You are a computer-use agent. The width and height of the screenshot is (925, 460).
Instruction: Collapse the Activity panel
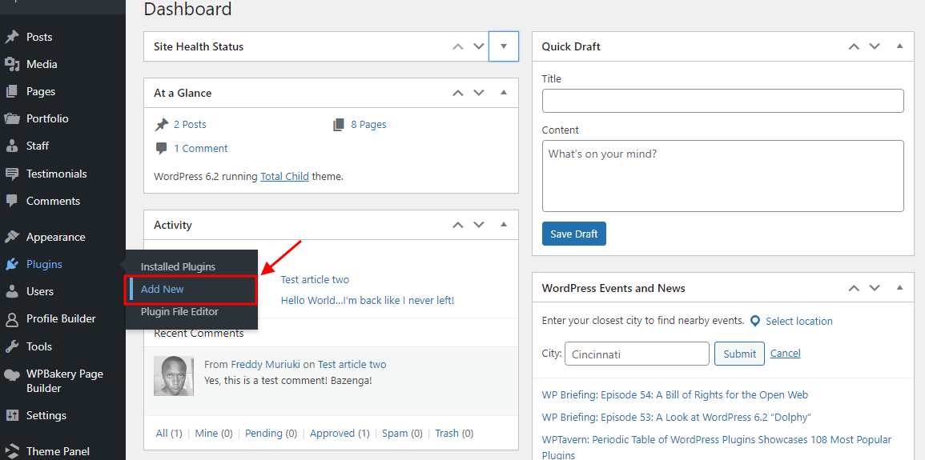503,225
